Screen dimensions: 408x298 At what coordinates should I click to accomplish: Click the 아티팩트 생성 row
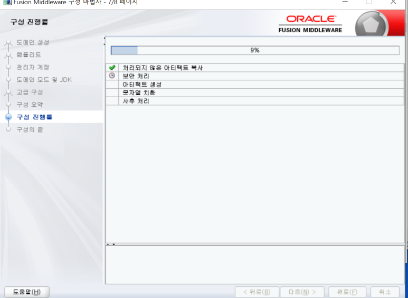pos(255,85)
